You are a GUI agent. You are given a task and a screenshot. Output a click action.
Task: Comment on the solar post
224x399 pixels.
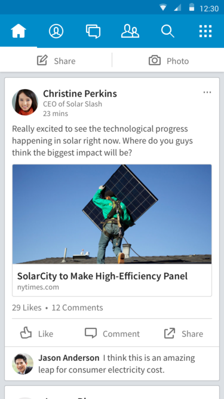point(112,333)
